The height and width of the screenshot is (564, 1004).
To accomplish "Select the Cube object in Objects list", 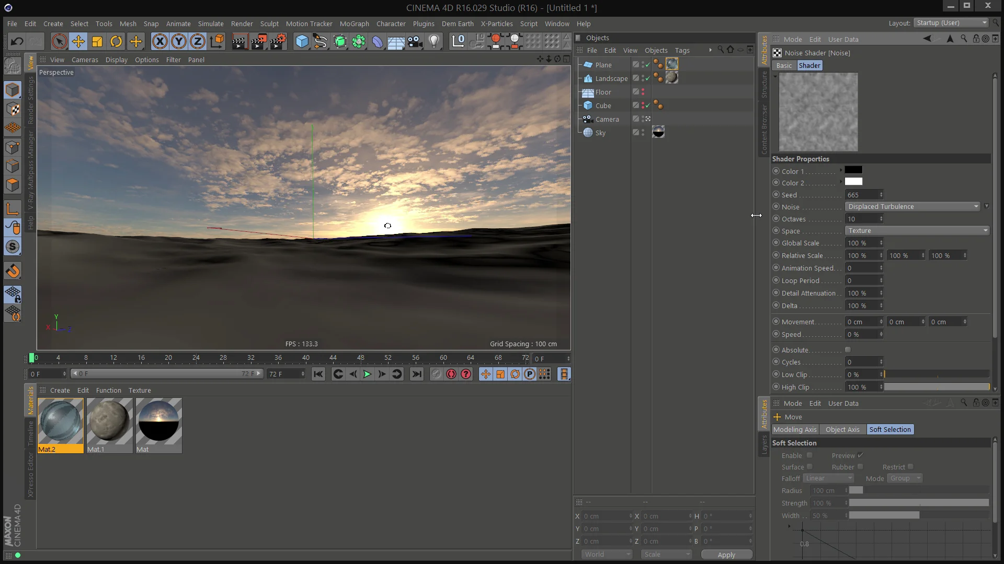I will click(603, 105).
